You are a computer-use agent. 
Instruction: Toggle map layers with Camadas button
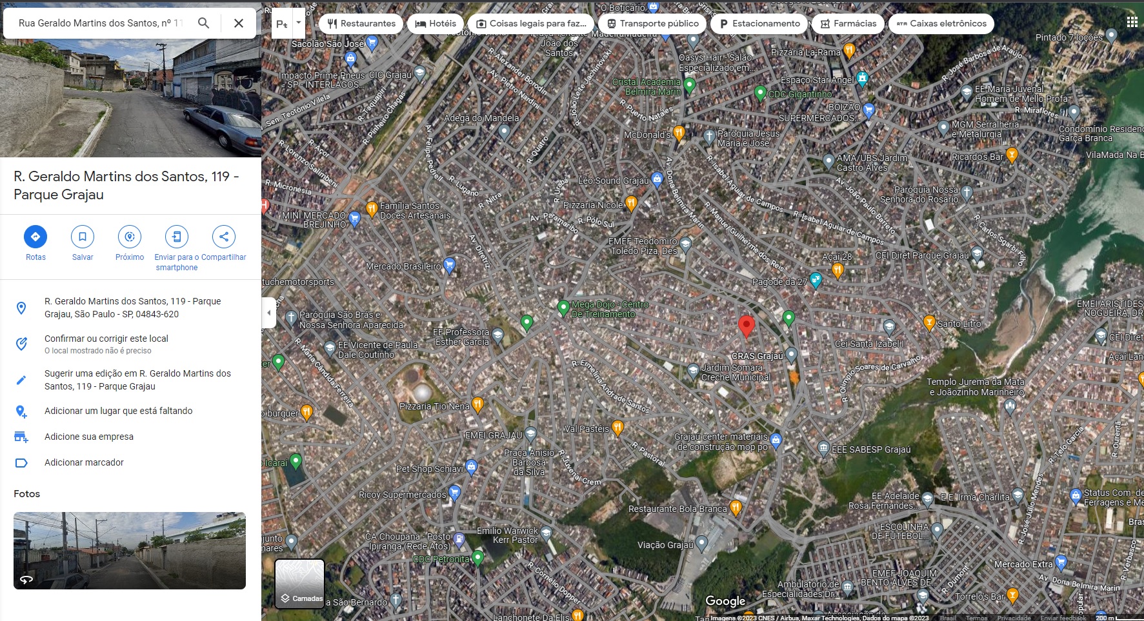[299, 584]
